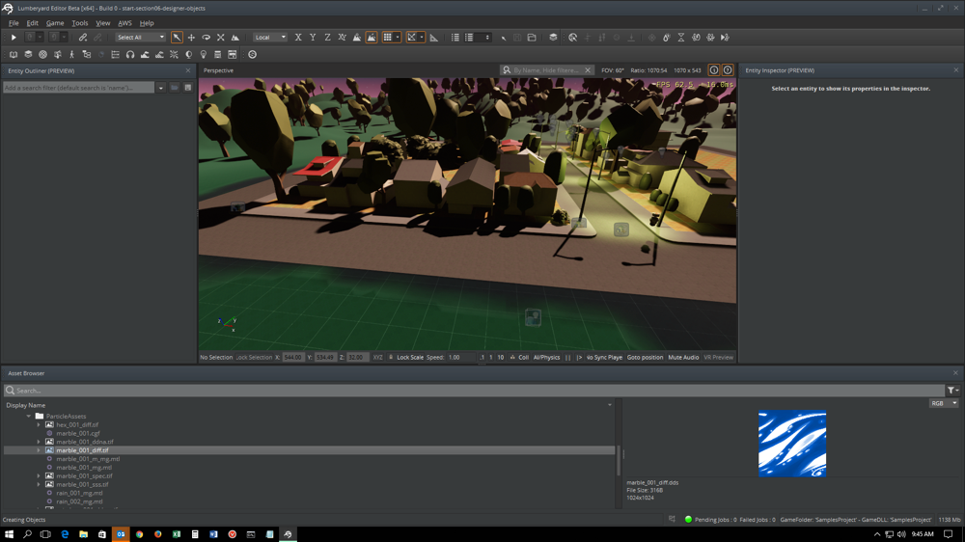Open the RGB channel dropdown
This screenshot has width=965, height=542.
[944, 403]
